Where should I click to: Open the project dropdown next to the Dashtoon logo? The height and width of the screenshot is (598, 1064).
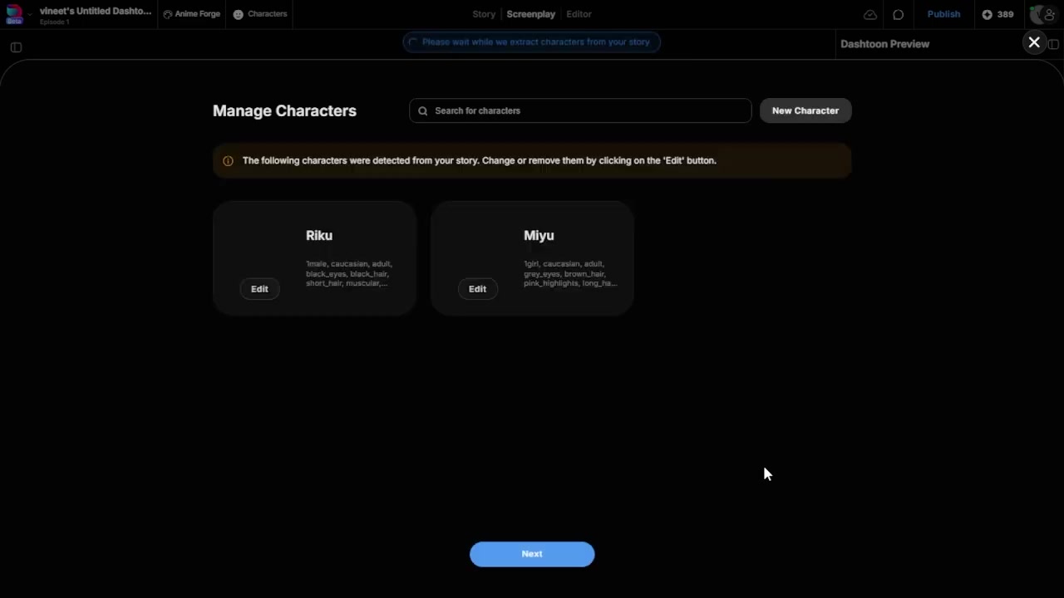[x=30, y=14]
